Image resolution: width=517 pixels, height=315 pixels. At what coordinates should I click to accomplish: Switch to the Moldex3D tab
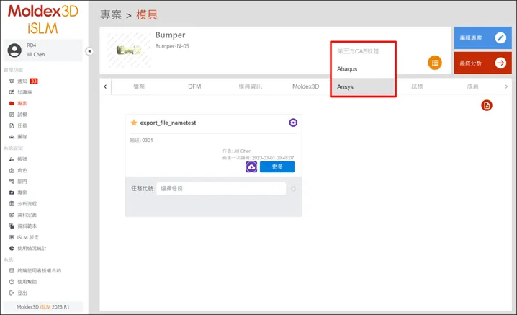pos(305,86)
